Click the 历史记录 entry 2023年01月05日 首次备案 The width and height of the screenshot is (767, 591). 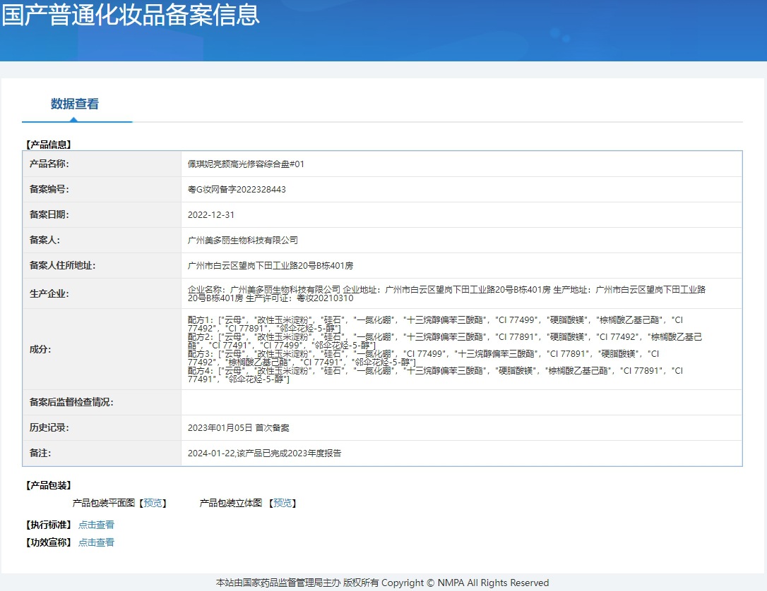238,427
